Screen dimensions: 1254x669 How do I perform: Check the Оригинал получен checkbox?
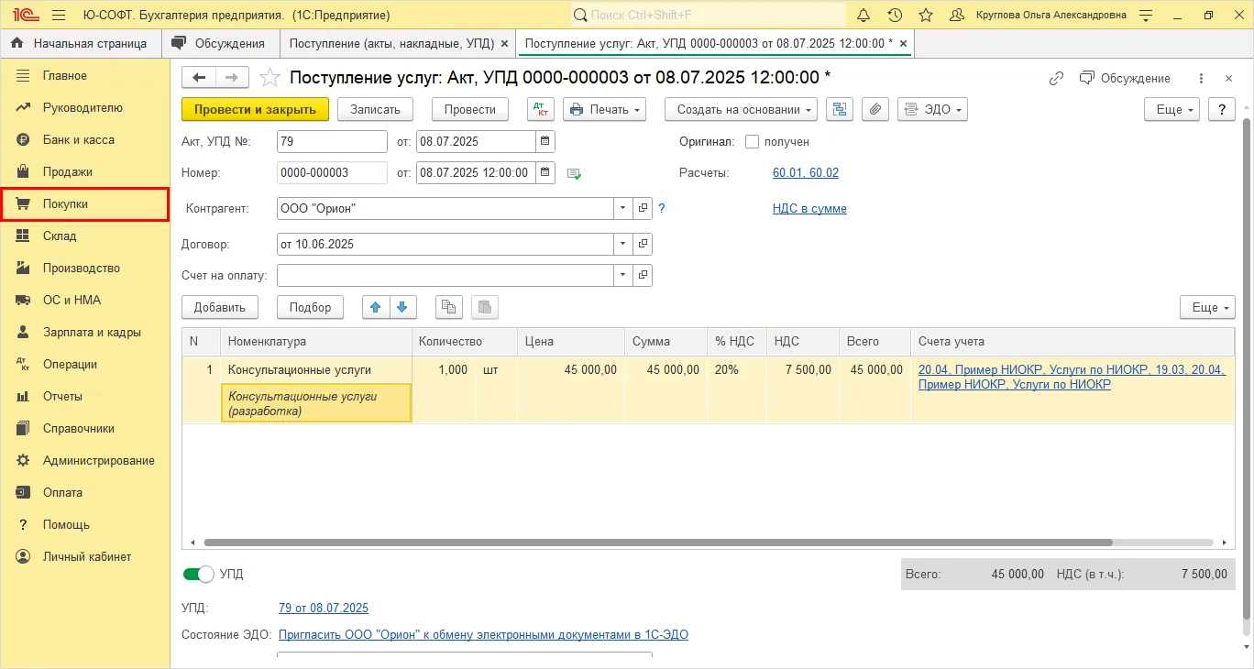[753, 142]
